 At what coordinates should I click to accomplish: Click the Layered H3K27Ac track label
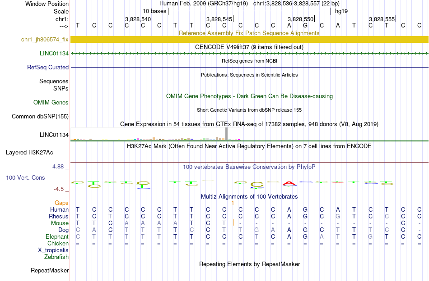[x=29, y=153]
